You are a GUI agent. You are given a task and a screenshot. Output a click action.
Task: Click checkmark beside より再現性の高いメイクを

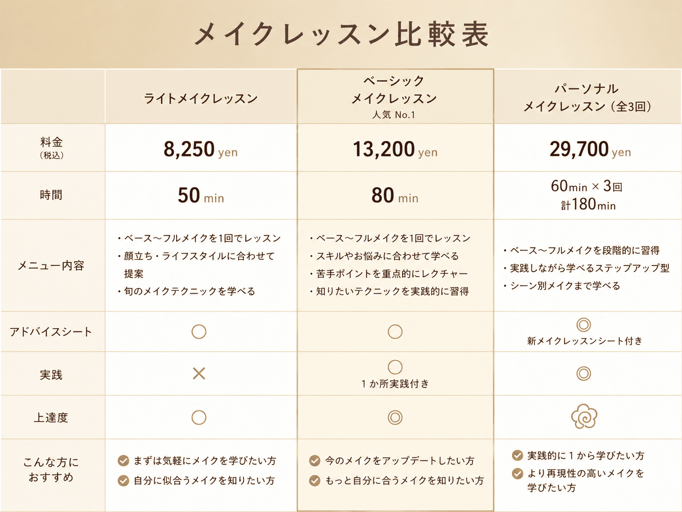click(517, 473)
